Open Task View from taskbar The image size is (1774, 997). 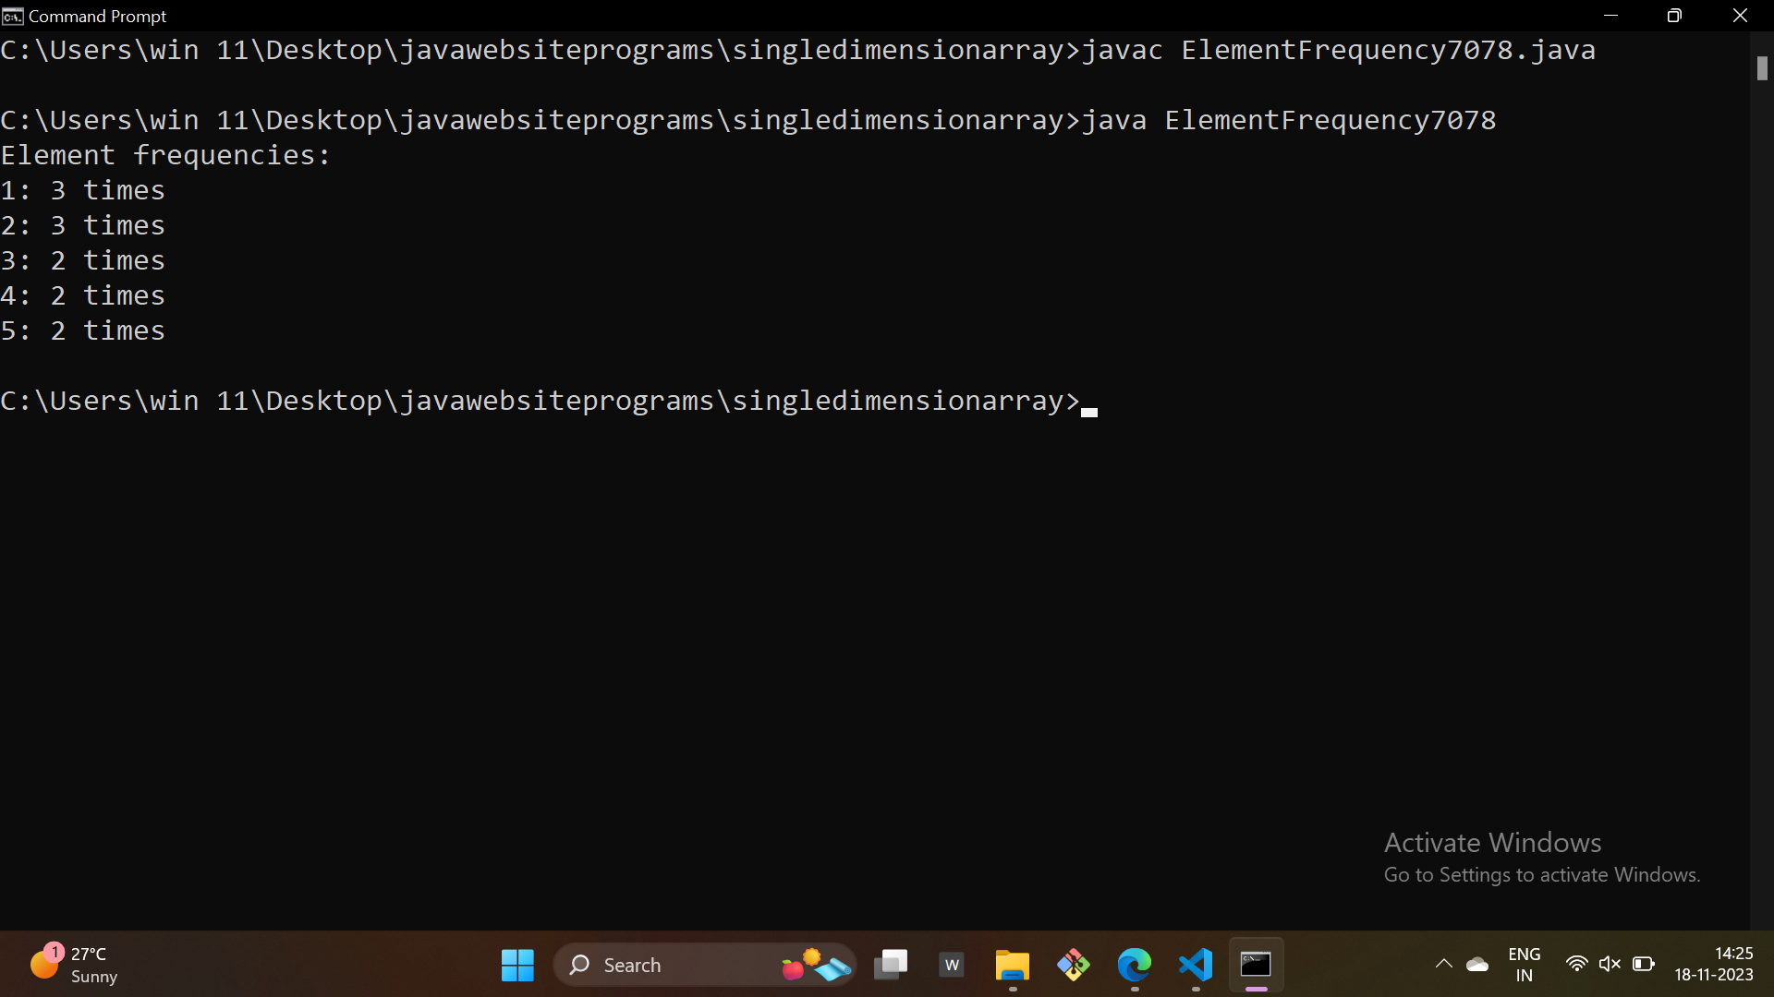891,965
